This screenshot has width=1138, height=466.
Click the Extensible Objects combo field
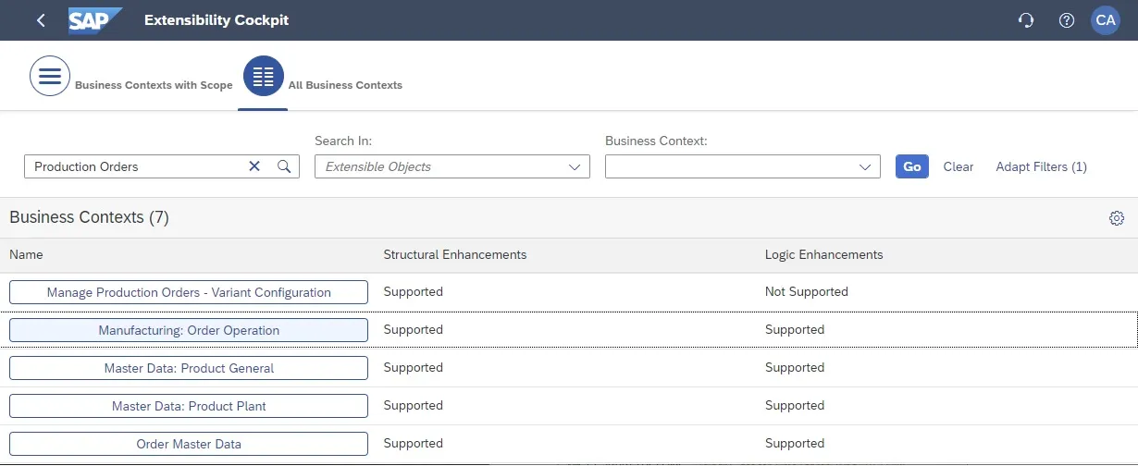point(452,166)
